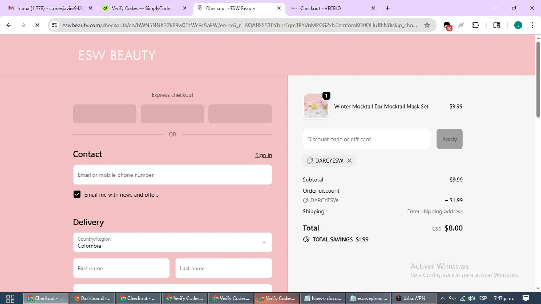The image size is (541, 304).
Task: Open a new browser tab
Action: (x=387, y=8)
